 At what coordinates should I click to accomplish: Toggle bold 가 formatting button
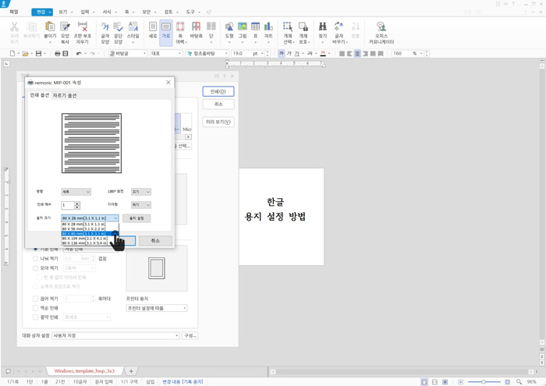coord(282,53)
